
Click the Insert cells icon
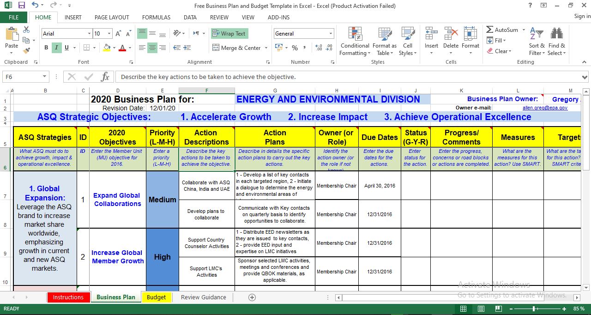(431, 35)
